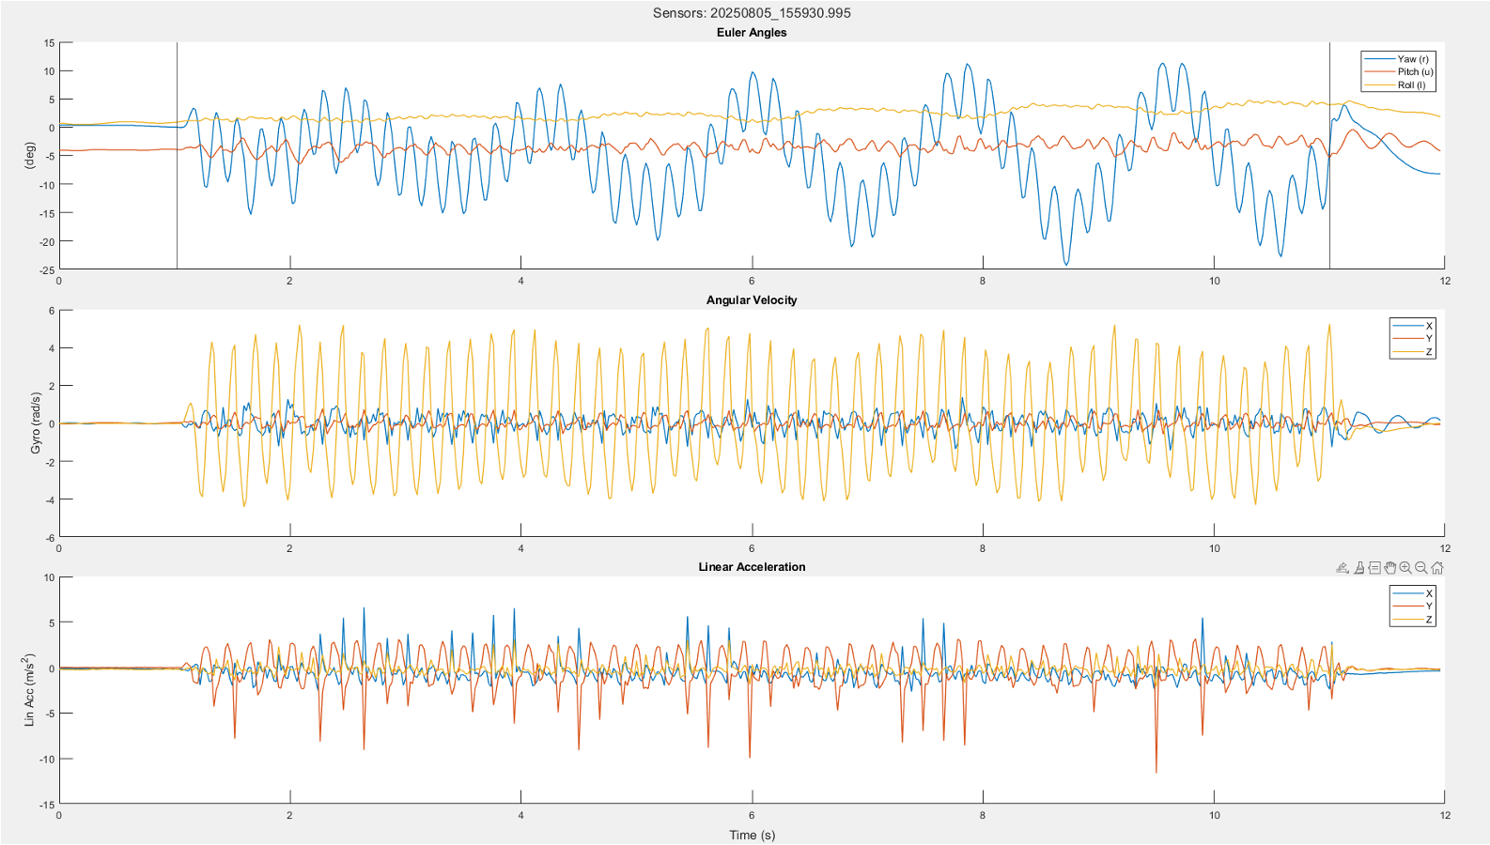Select Z in the Linear Acceleration legend

pos(1412,620)
